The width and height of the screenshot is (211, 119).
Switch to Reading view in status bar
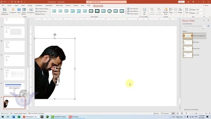(182, 113)
